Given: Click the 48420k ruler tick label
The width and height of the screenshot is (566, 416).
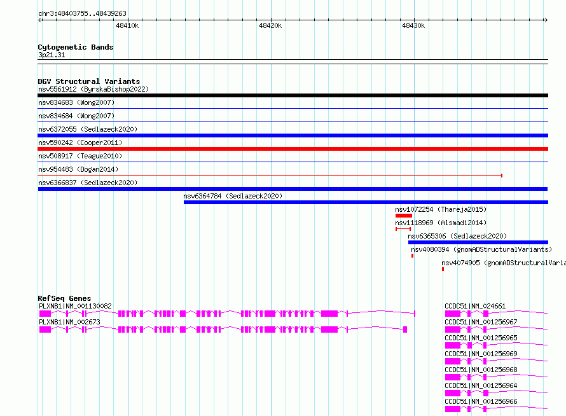Looking at the screenshot, I should 270,25.
